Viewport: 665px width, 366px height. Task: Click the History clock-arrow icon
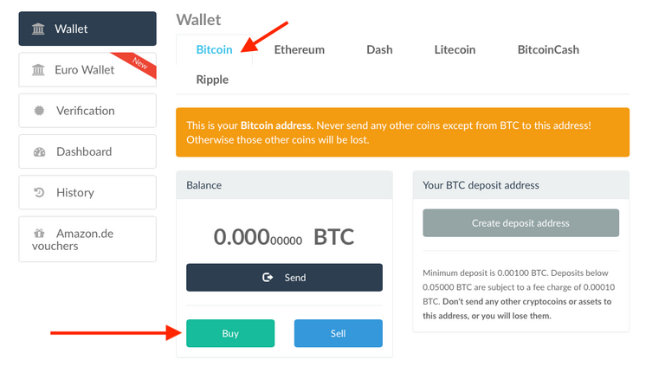pos(39,193)
